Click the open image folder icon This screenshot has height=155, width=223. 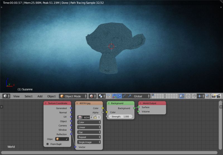(95, 117)
